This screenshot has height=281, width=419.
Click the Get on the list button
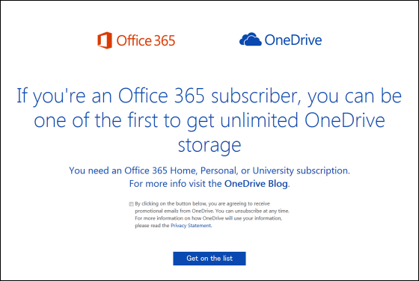click(x=209, y=259)
